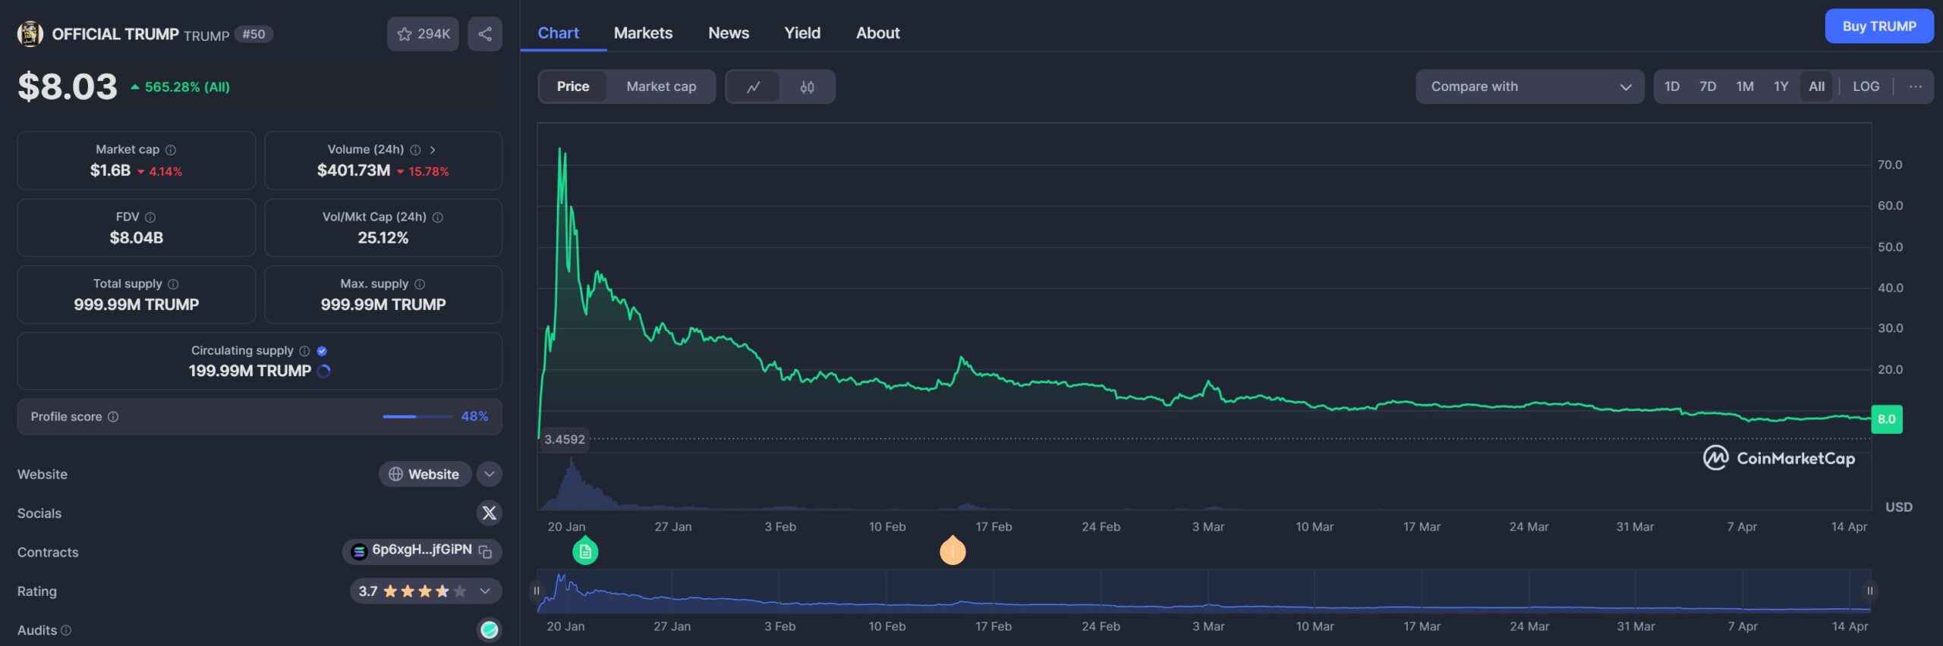Open the Chart tab
The width and height of the screenshot is (1943, 646).
click(559, 33)
